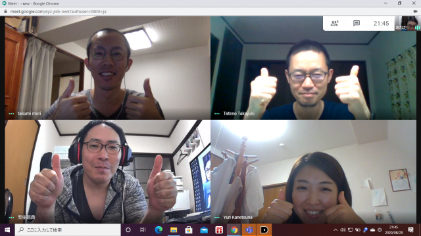Click the Meet address bar URL
The width and height of the screenshot is (421, 236).
[59, 12]
